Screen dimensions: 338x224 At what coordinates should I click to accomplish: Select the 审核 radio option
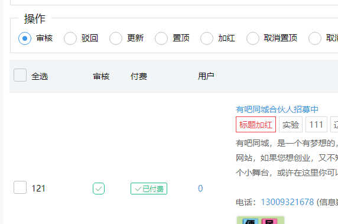coord(25,38)
